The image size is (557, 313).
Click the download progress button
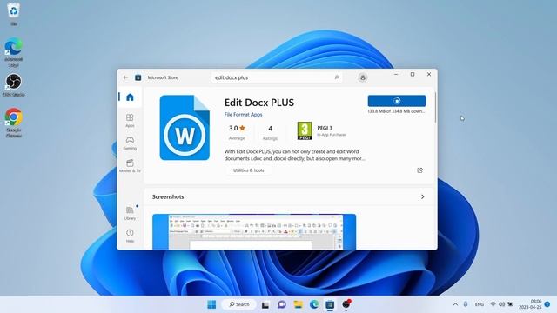(397, 101)
